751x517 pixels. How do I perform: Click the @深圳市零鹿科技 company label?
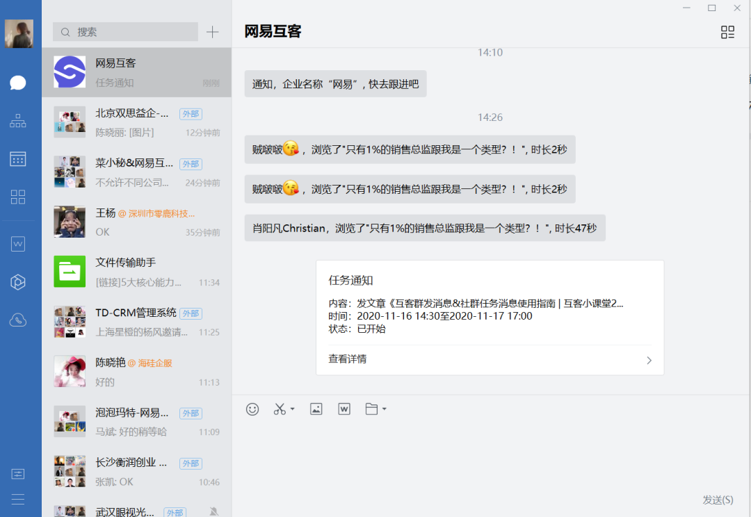coord(156,213)
